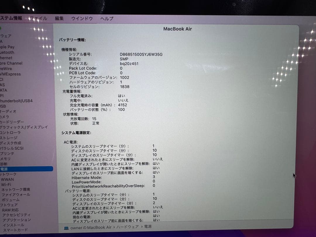316x237 pixels.
Task: Open the ヘルプ menu
Action: pos(106,18)
